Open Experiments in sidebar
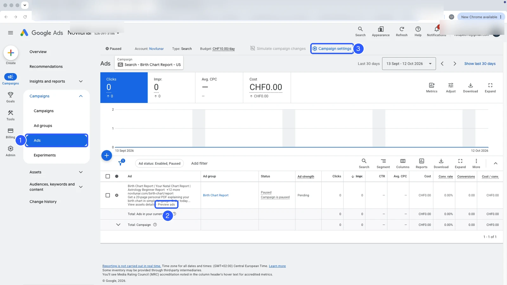Image resolution: width=507 pixels, height=285 pixels. coord(45,155)
